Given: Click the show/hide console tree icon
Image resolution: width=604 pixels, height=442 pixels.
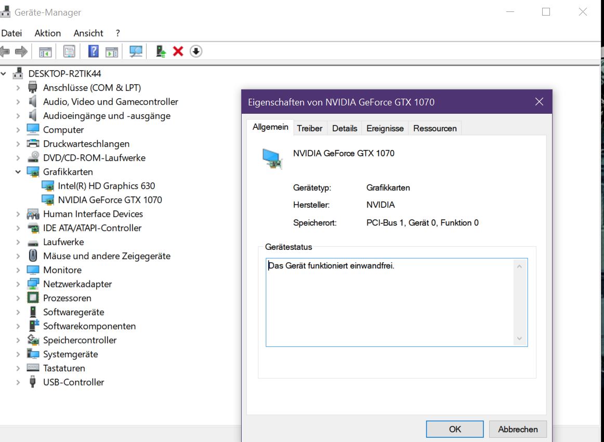Looking at the screenshot, I should (x=45, y=51).
